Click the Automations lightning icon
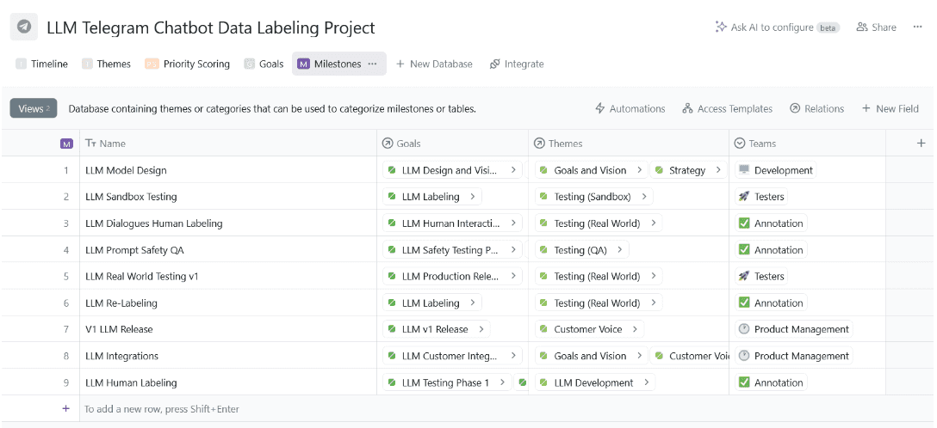 pos(600,109)
